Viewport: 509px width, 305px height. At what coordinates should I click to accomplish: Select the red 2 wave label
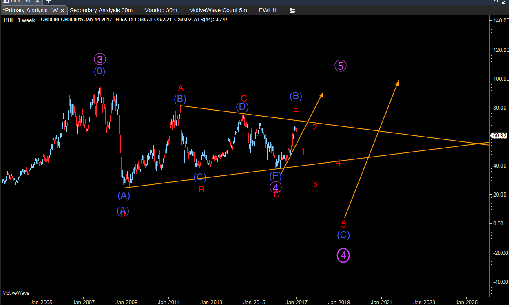point(315,127)
